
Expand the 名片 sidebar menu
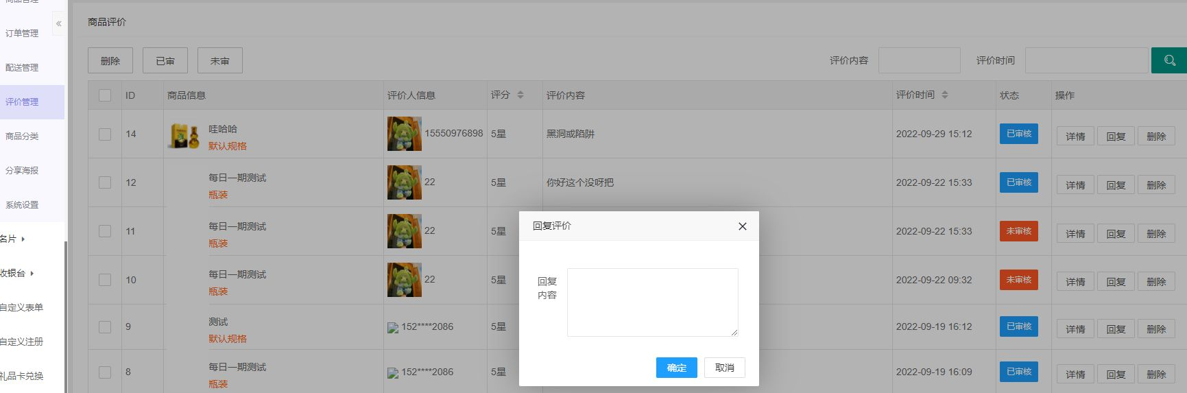pyautogui.click(x=12, y=239)
